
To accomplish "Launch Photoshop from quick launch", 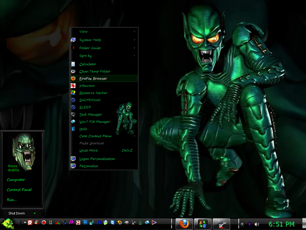I will pos(85,223).
